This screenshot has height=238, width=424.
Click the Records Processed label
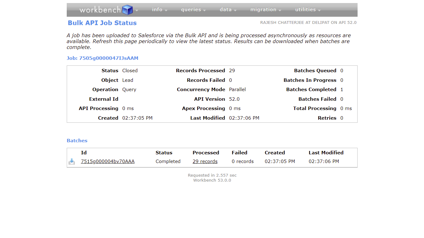201,71
